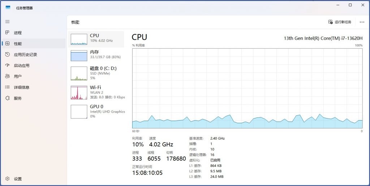Open the 服务 services puzzle icon
The image size is (370, 186).
7,98
